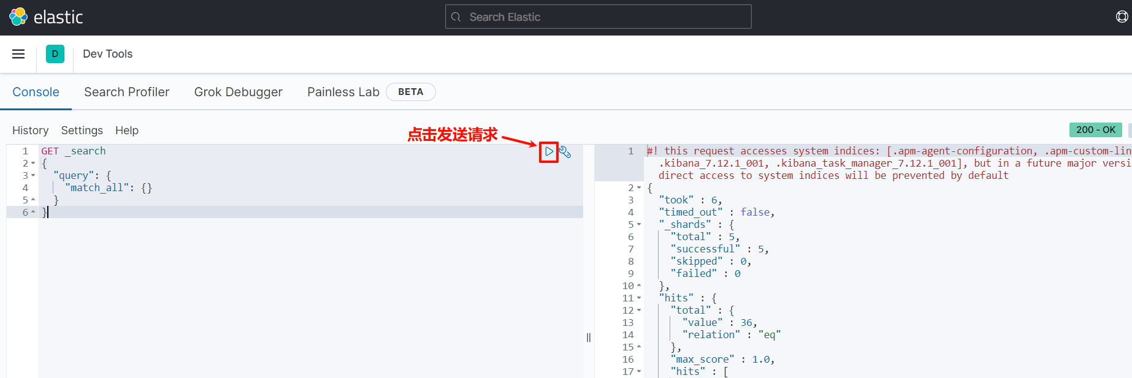Open the hamburger navigation menu

click(x=18, y=54)
